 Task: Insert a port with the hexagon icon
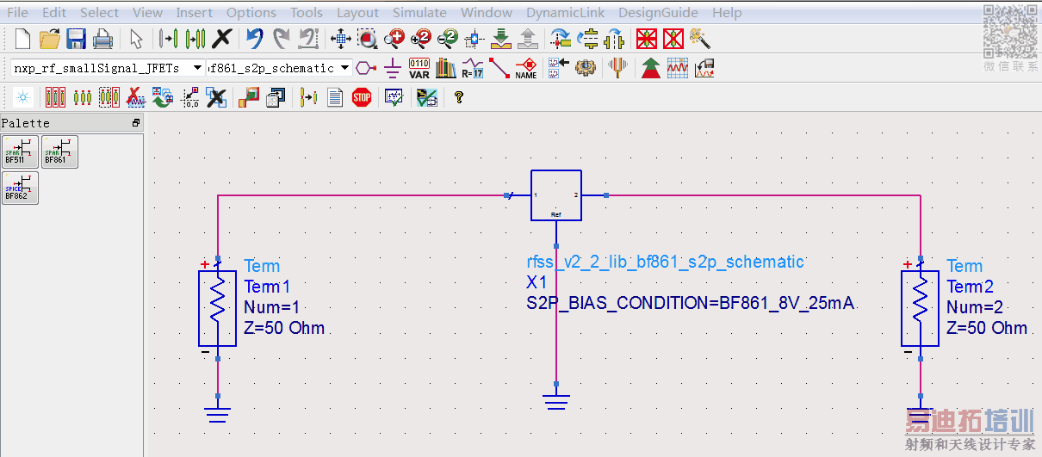367,68
